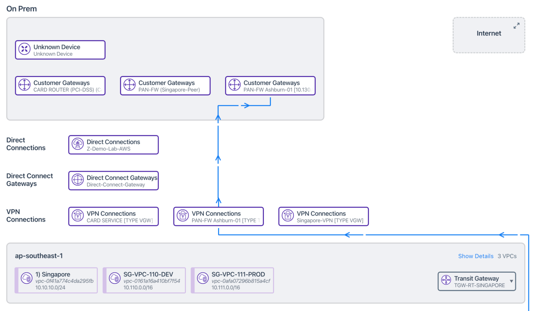
Task: Select the Singapore-VPN connection icon
Action: click(x=288, y=216)
